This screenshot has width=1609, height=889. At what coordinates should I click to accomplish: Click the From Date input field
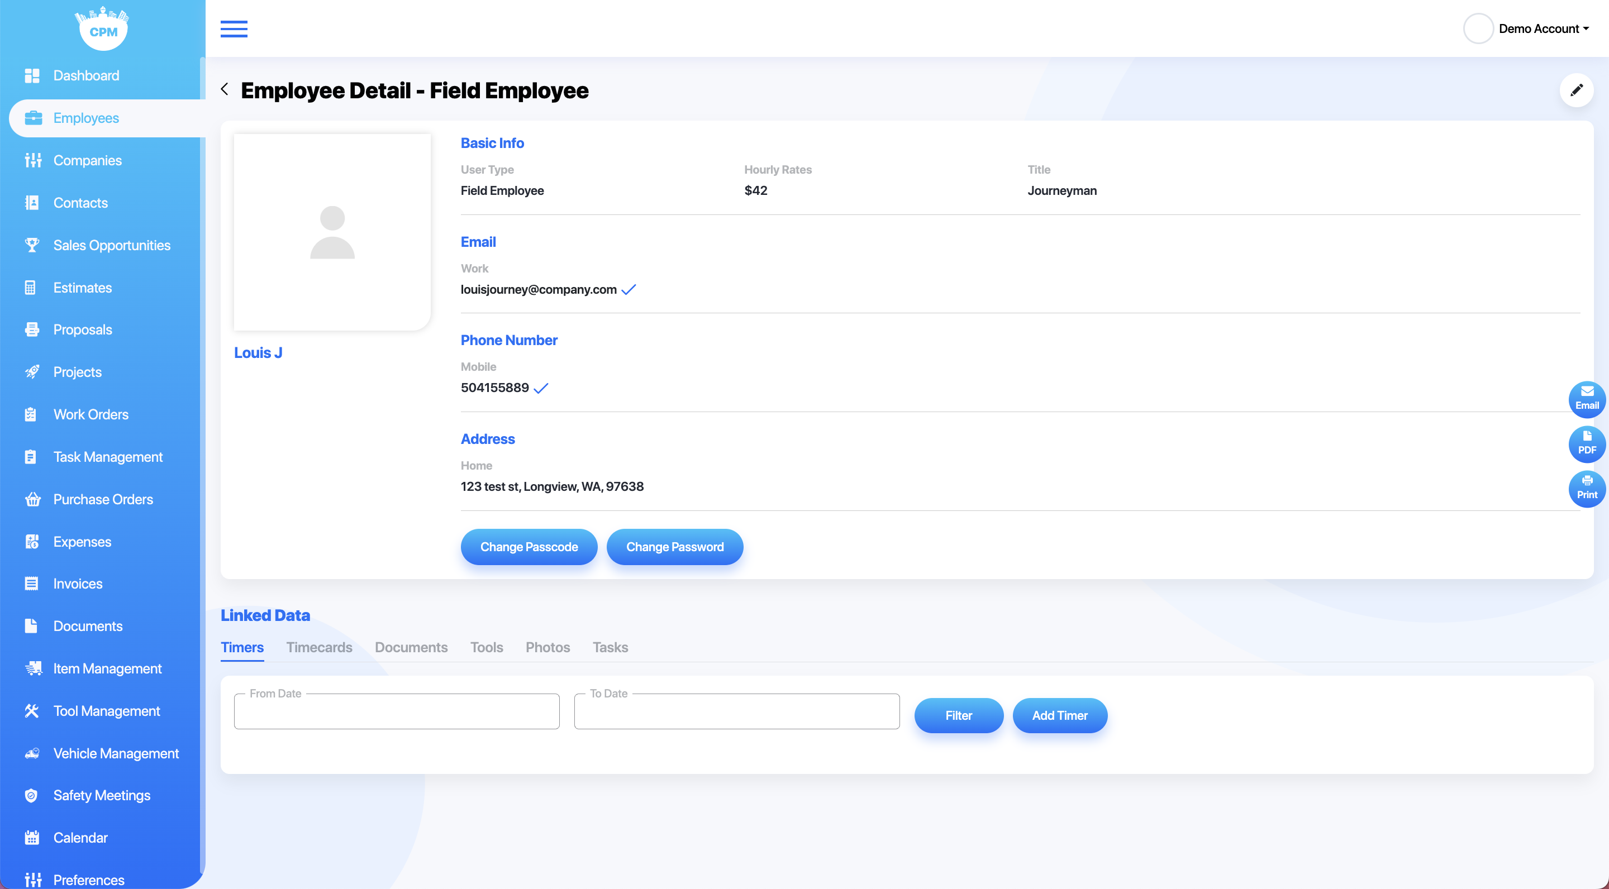pyautogui.click(x=397, y=711)
